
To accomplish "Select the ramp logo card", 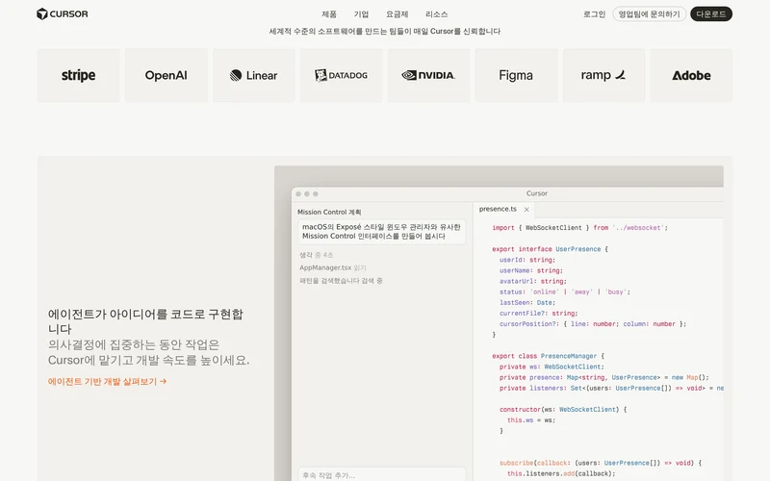I will point(603,75).
